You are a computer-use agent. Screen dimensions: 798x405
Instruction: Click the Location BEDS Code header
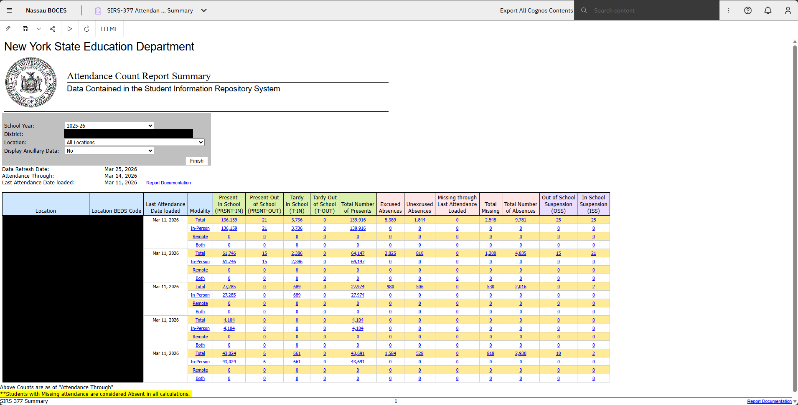(116, 204)
